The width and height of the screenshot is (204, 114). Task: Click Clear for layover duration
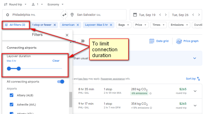point(56,61)
